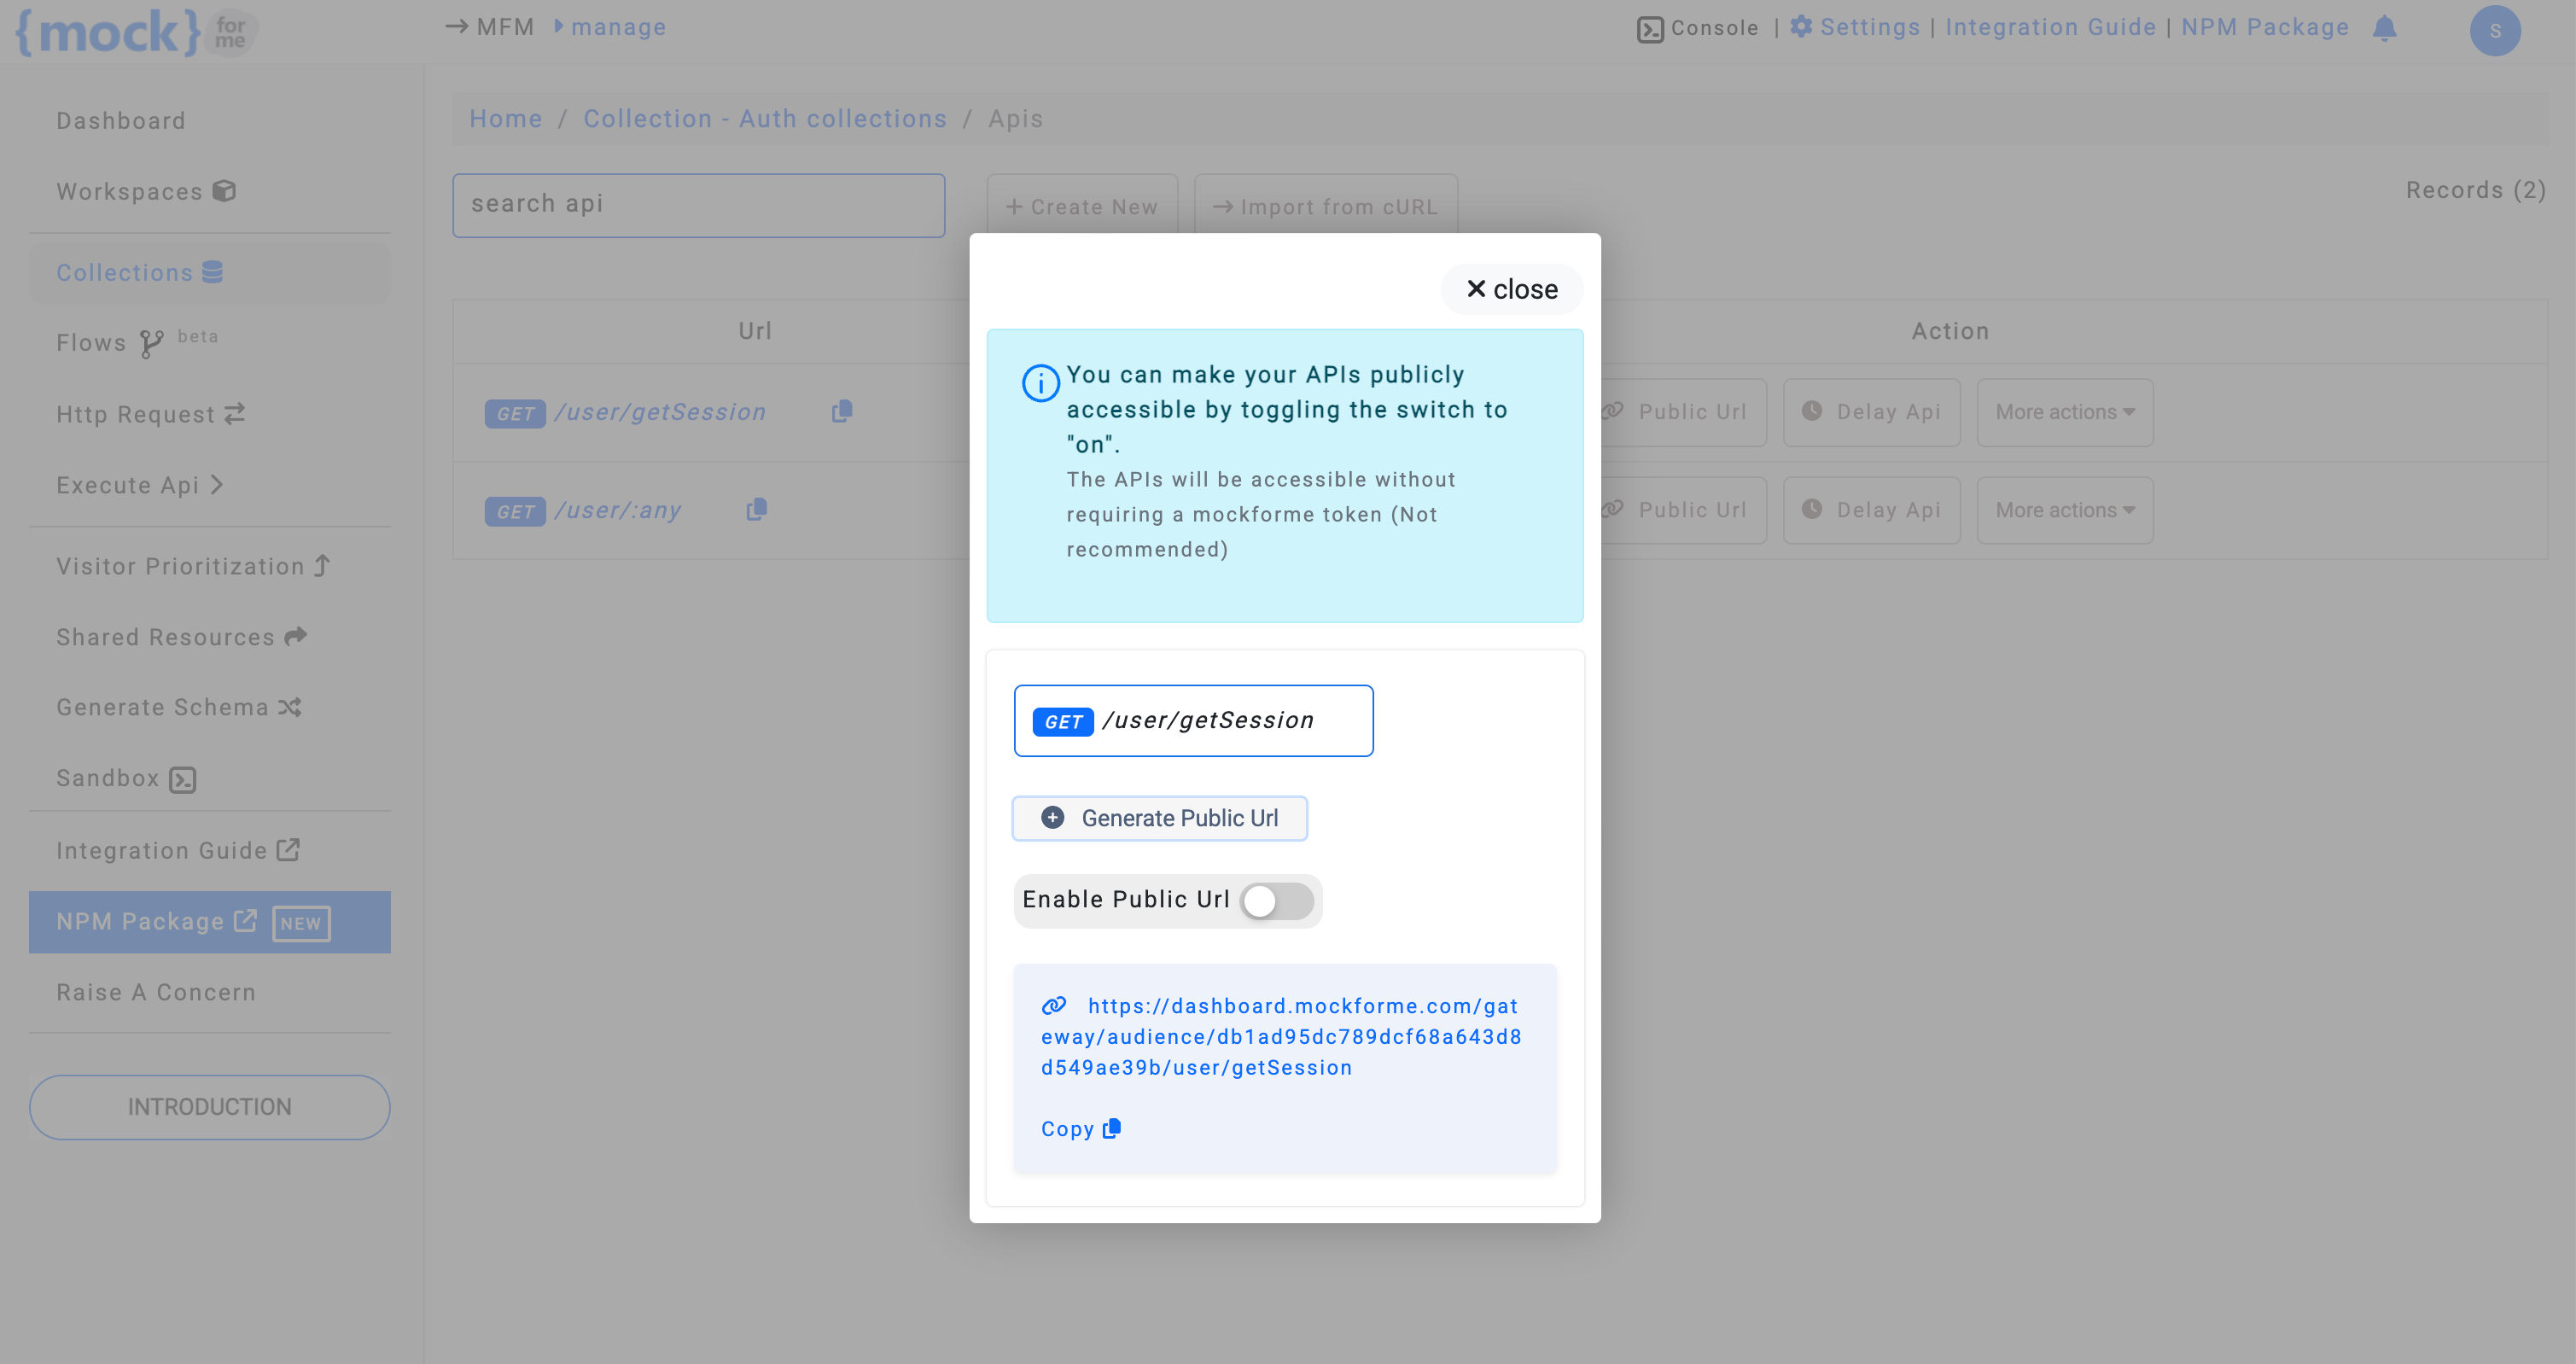Viewport: 2576px width, 1364px height.
Task: Open the manage dropdown in the header
Action: (x=610, y=27)
